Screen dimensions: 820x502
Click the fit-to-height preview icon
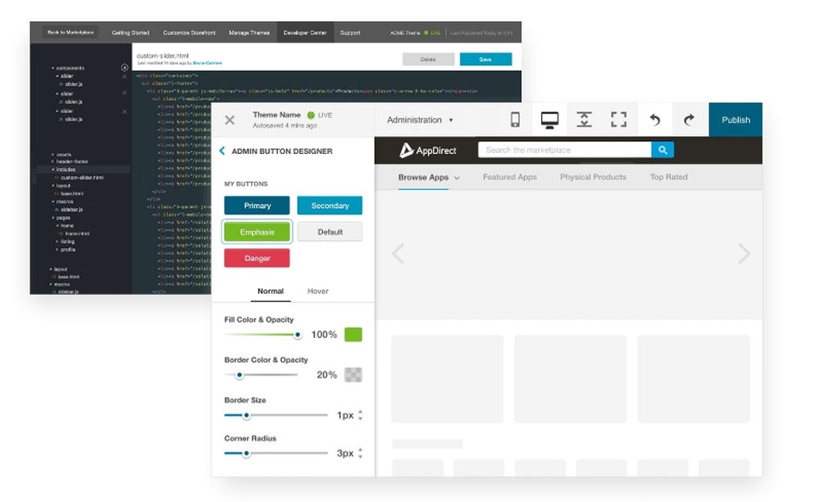(583, 119)
